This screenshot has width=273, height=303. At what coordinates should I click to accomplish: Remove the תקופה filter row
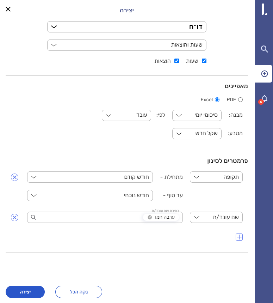click(14, 177)
